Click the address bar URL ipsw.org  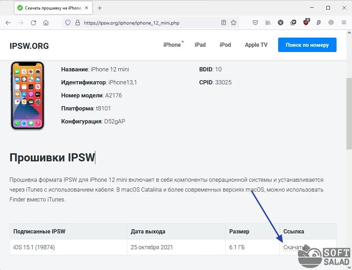132,23
